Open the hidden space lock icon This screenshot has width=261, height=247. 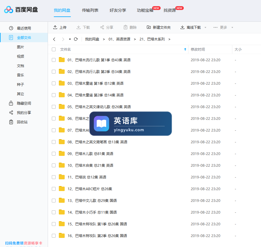11,103
